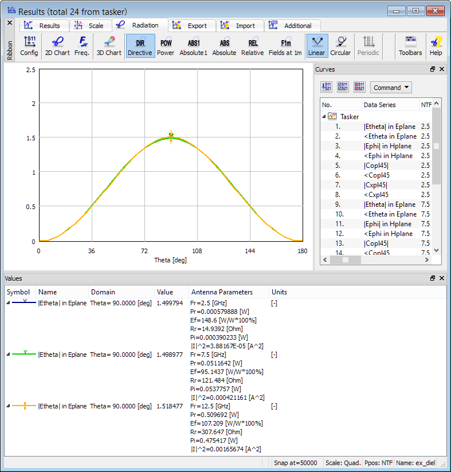Click the Relative pattern button

coord(252,46)
